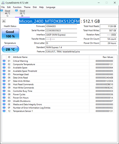119x144 pixels.
Task: Click raw value 00000000EDBE10 for Host Read Commands
Action: [x=104, y=84]
